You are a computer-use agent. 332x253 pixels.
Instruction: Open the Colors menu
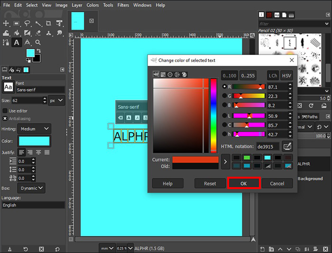coord(92,5)
